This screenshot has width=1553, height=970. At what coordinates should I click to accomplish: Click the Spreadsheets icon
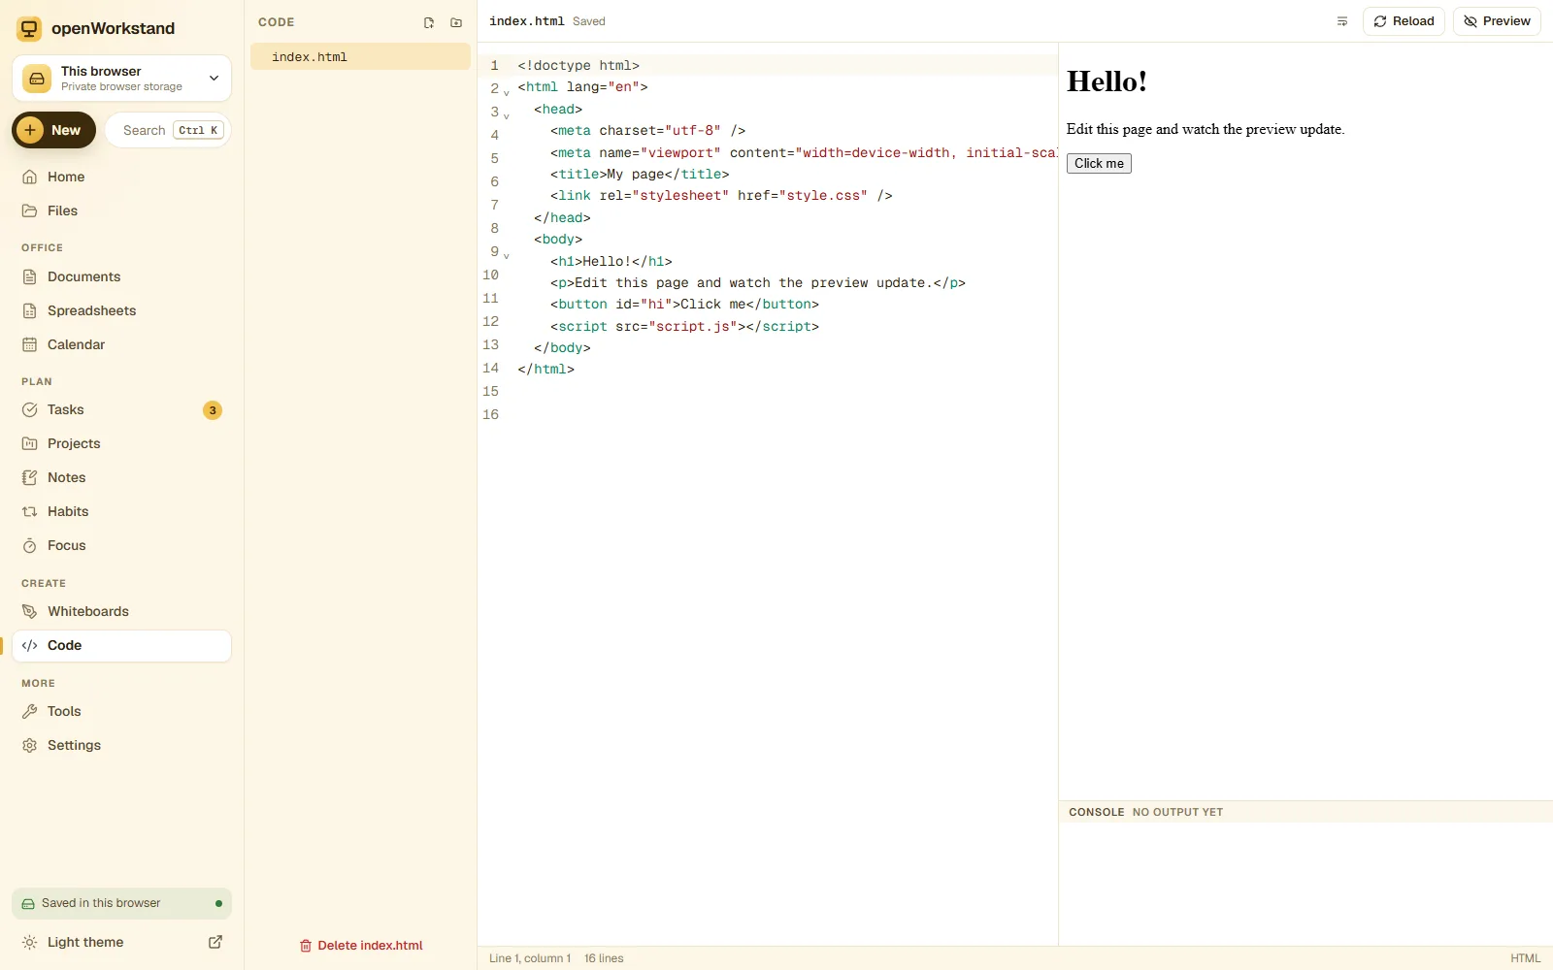[x=29, y=310]
